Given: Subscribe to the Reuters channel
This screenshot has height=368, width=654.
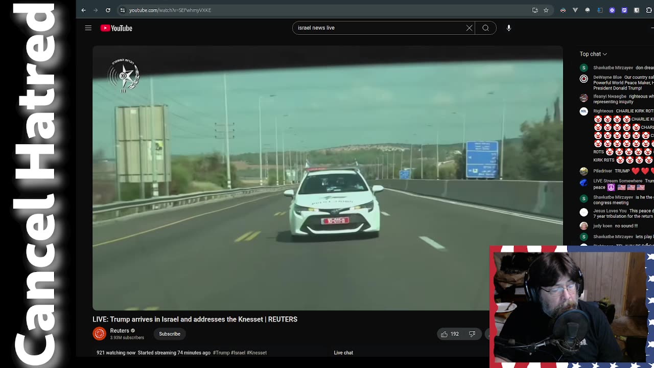Looking at the screenshot, I should [170, 334].
